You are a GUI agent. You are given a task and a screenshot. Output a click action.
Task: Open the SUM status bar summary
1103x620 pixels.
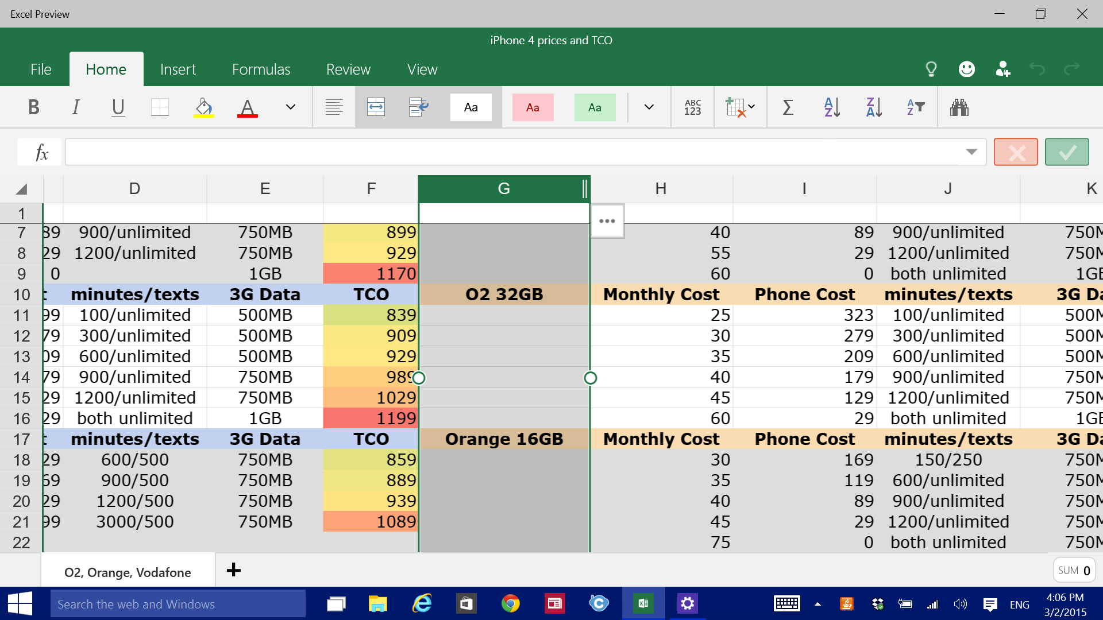(1074, 571)
